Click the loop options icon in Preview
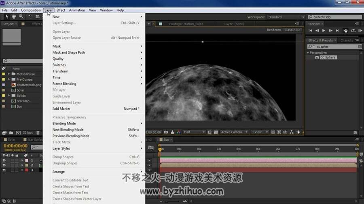Screen dimensions: 364x204 coord(353,31)
